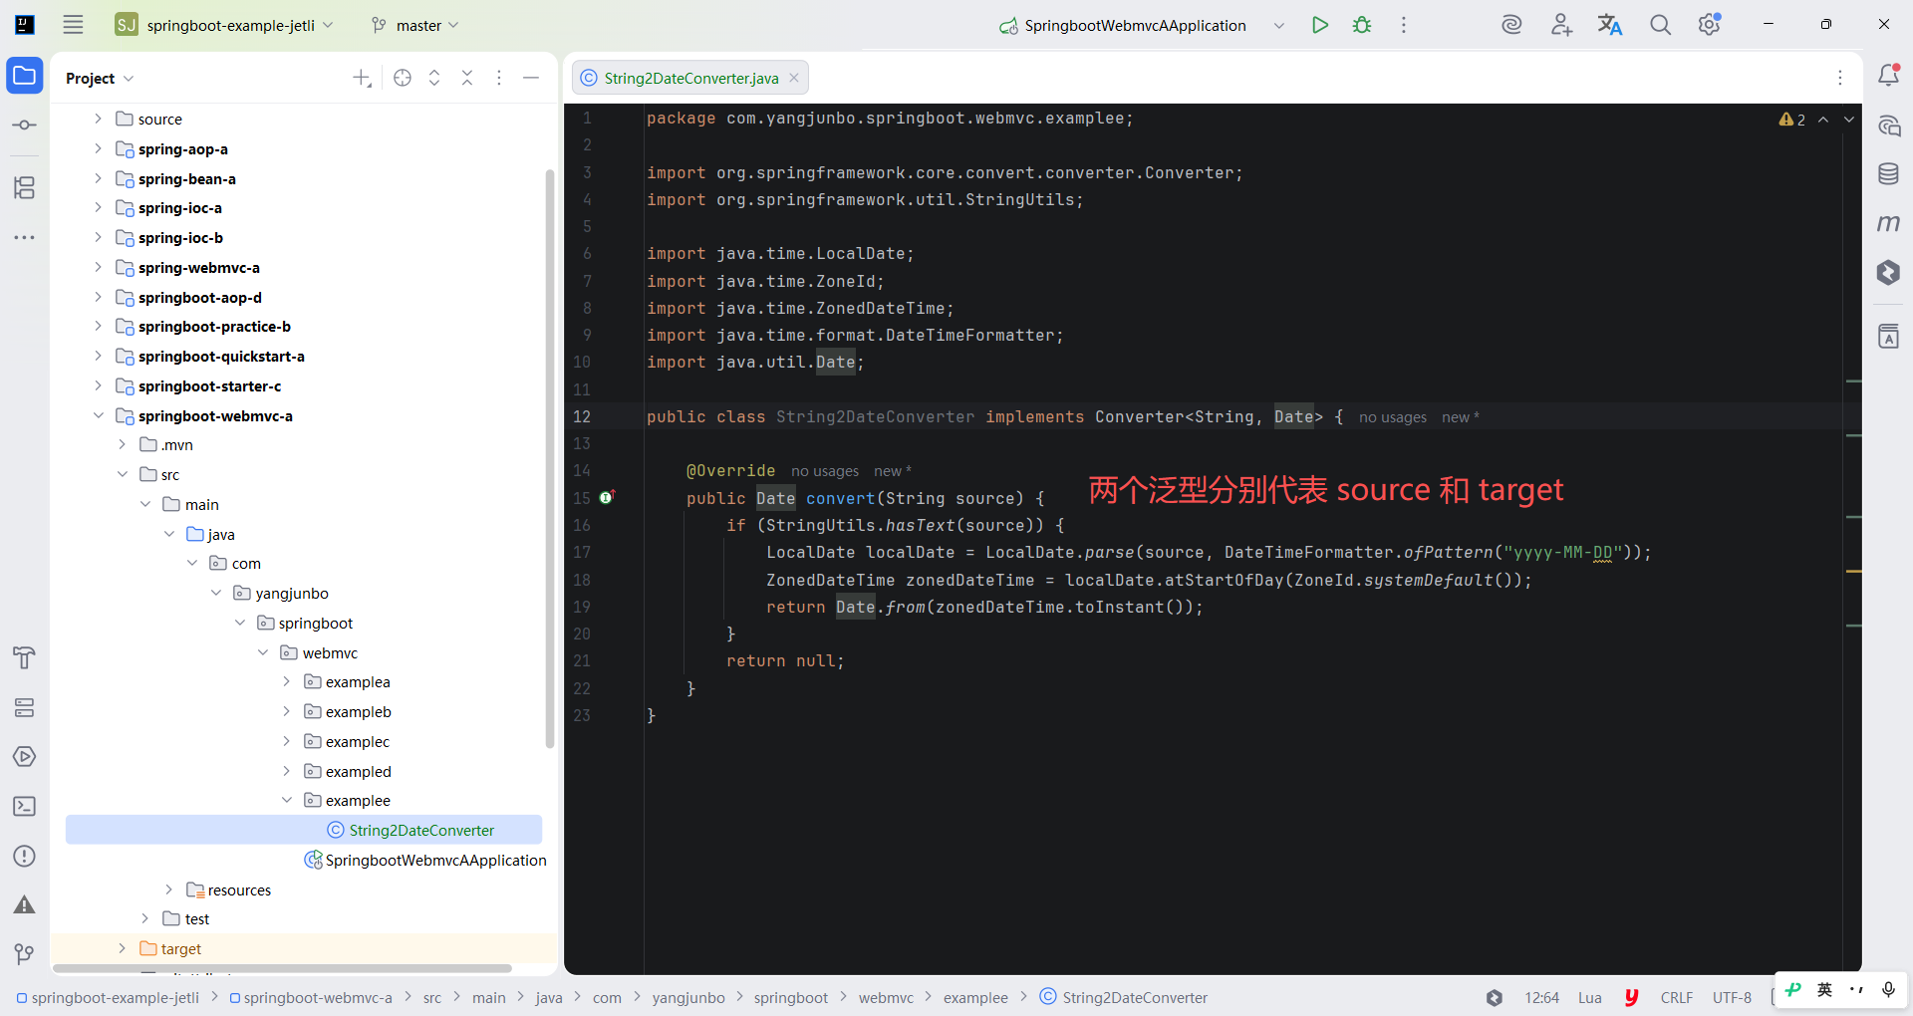
Task: Open warnings indicator showing 2
Action: pyautogui.click(x=1791, y=120)
